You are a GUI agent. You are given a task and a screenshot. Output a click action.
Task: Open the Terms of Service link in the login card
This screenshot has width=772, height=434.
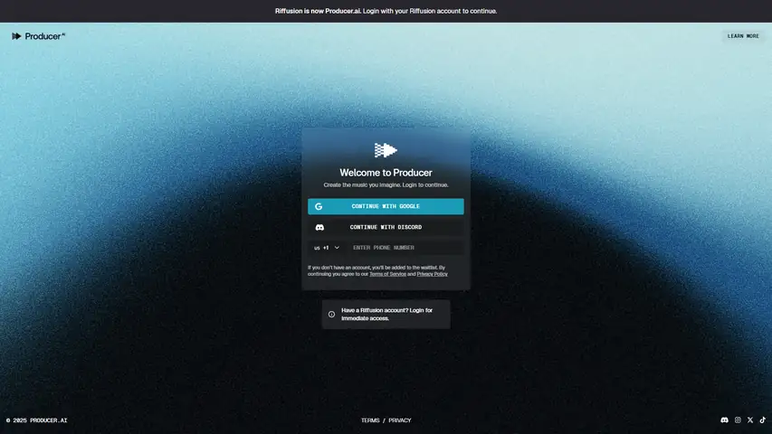click(387, 274)
